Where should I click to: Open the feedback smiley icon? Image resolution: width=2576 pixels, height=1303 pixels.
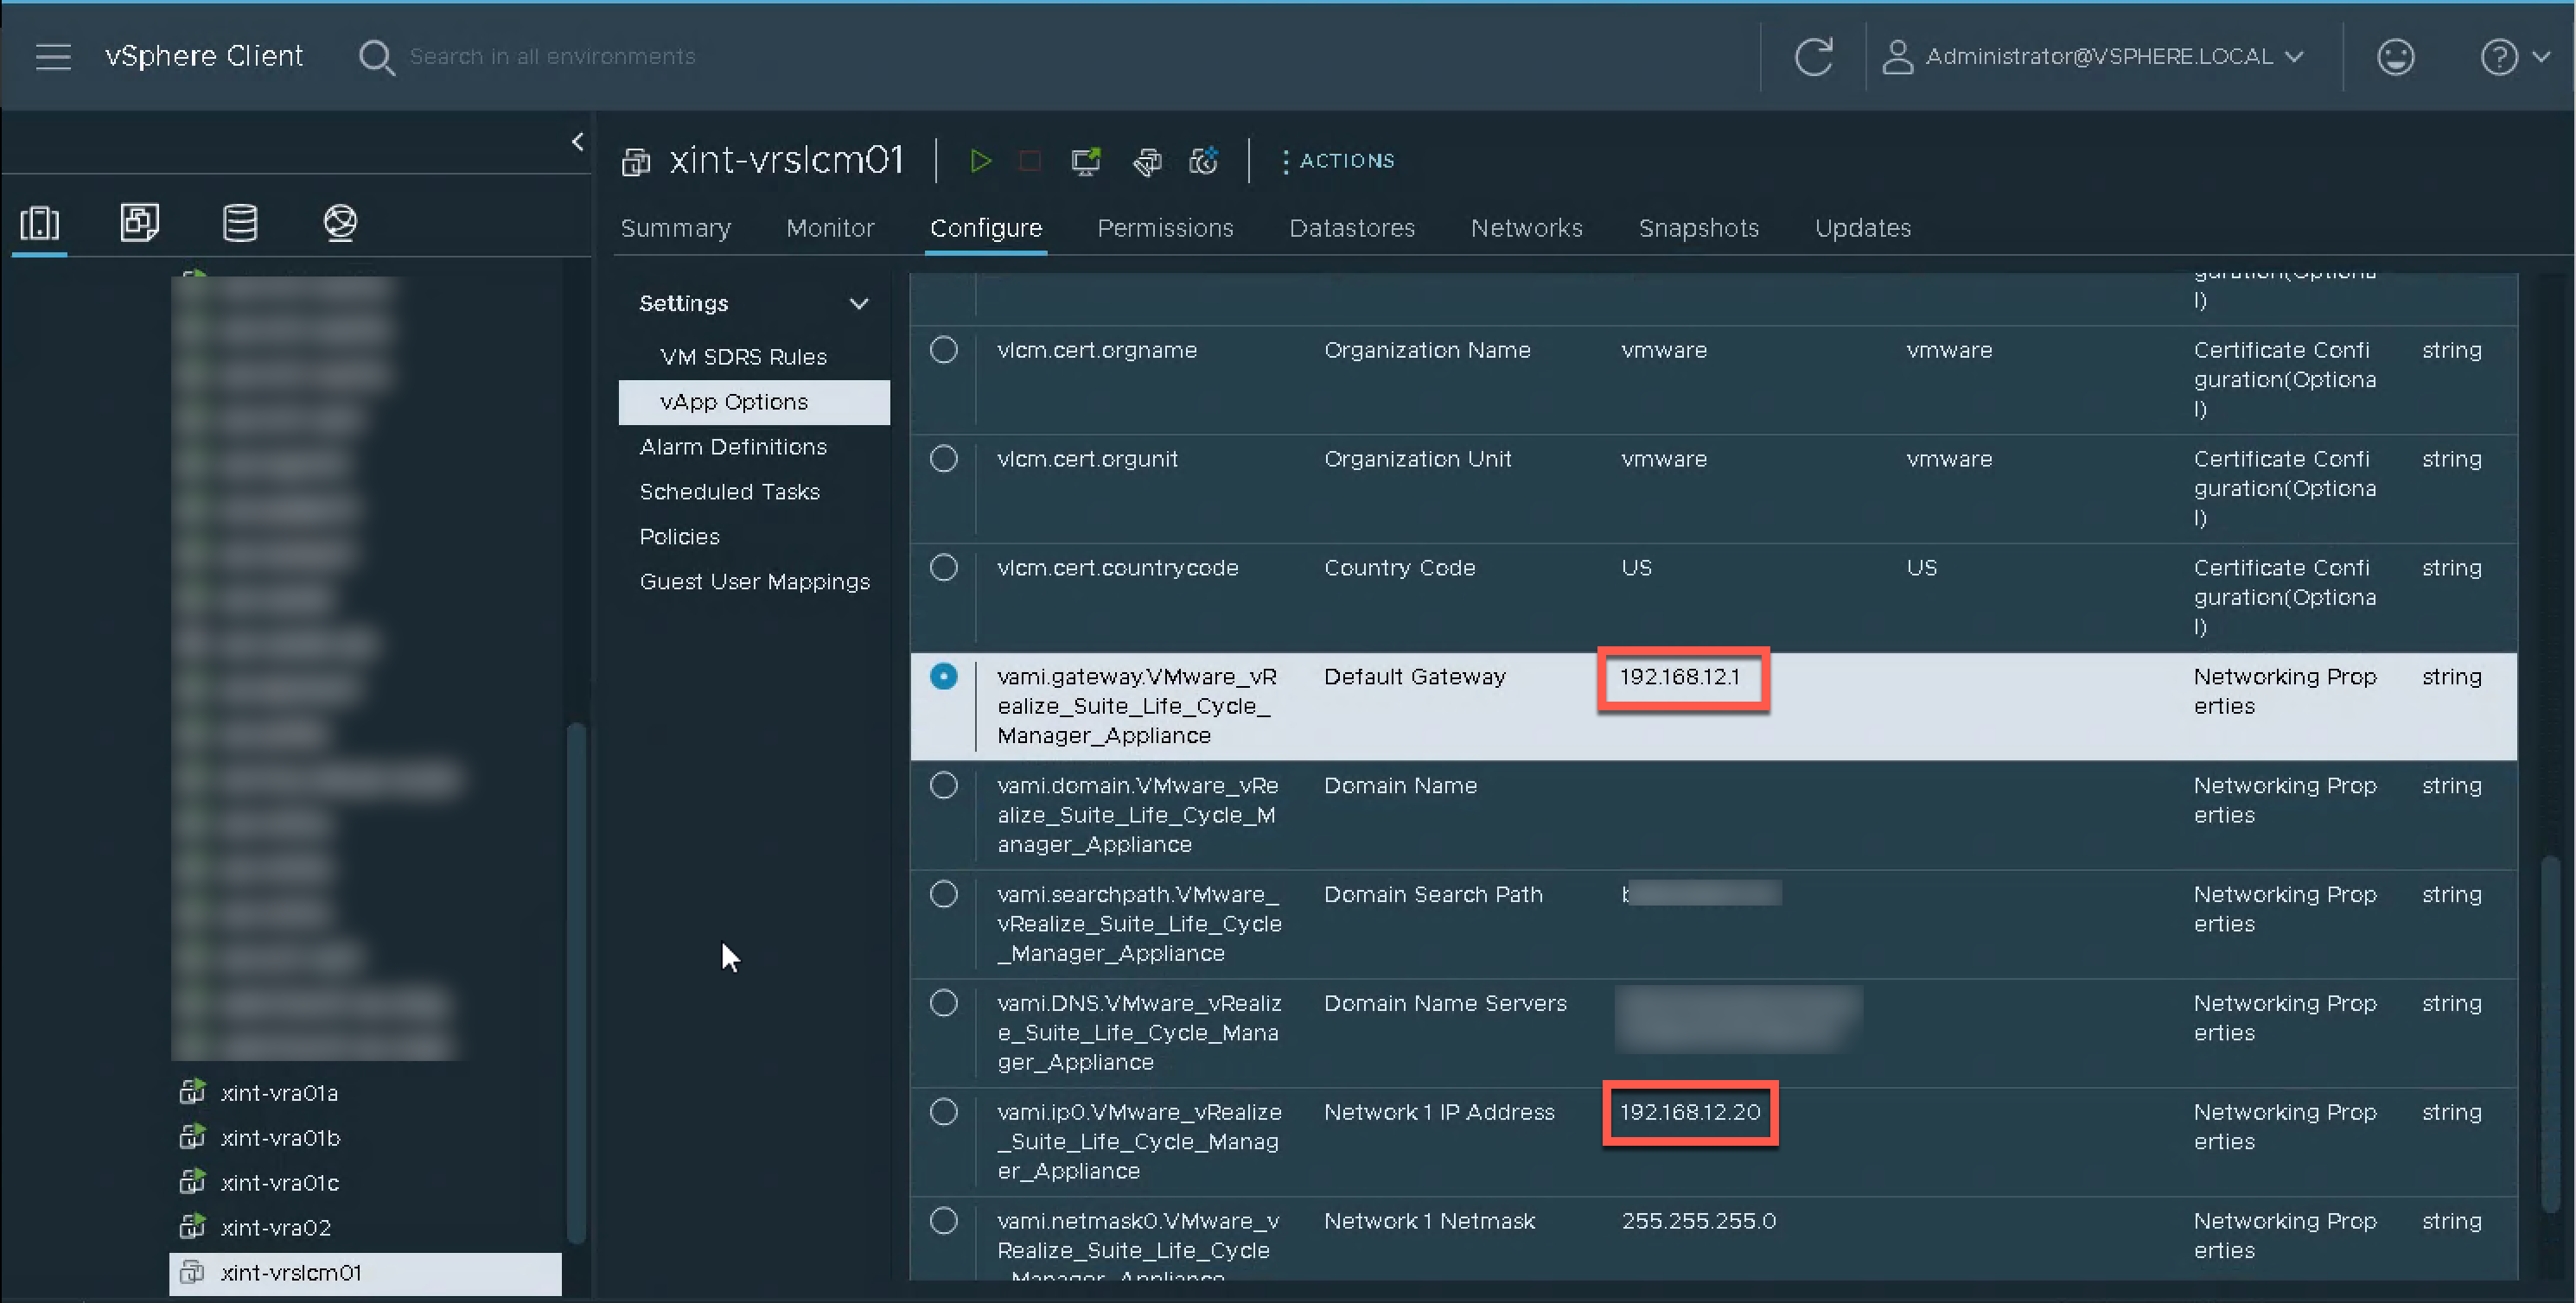pos(2395,56)
